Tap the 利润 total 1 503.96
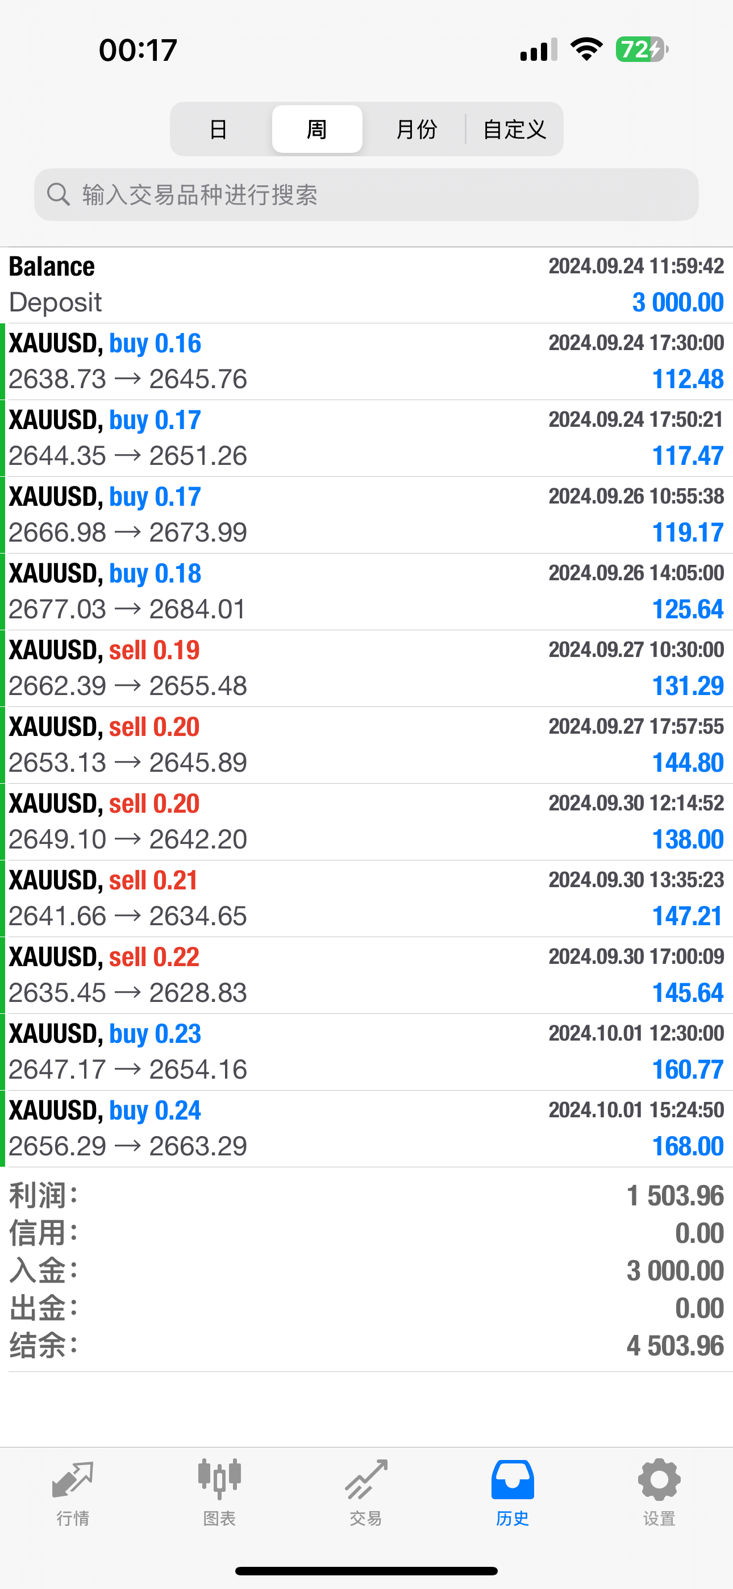Screen dimensions: 733x1589 point(675,1196)
